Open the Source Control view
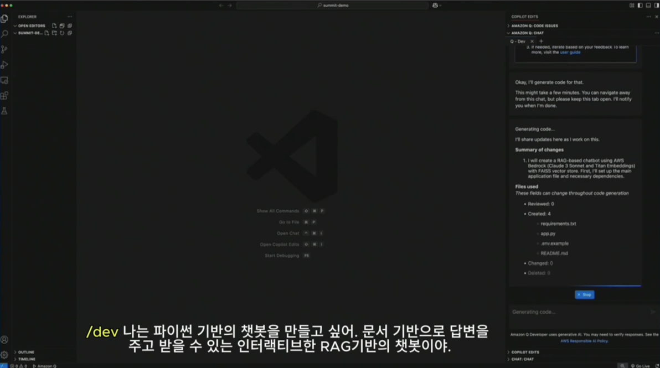 point(4,49)
